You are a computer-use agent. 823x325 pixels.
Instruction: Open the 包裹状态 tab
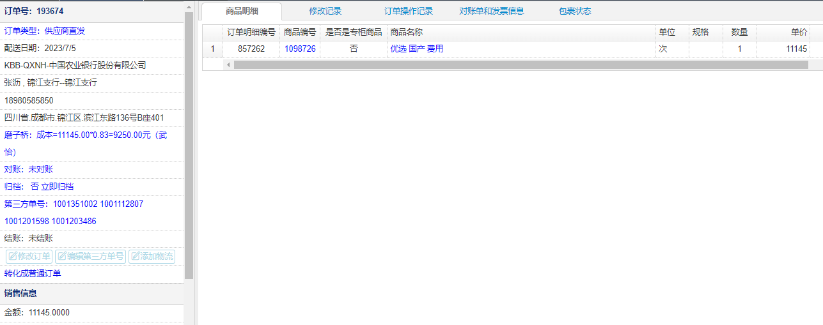click(x=575, y=11)
